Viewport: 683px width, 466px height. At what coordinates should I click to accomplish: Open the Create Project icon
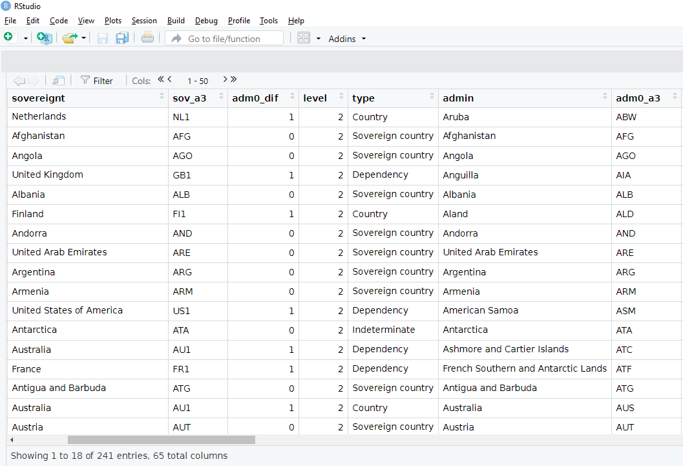point(44,37)
